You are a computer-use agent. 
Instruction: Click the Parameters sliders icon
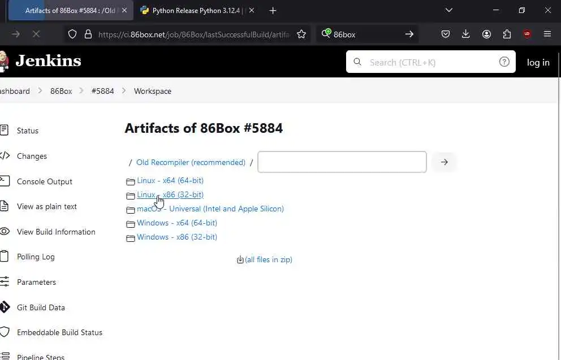click(5, 281)
